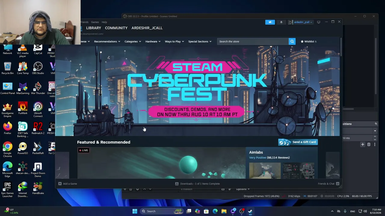The width and height of the screenshot is (385, 216).
Task: Select the OBS Studio desktop shortcut
Action: point(38,68)
